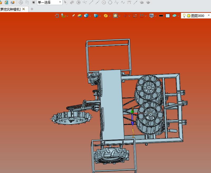Click the blue view orientation box icon
211x173 pixels.
coord(96,16)
